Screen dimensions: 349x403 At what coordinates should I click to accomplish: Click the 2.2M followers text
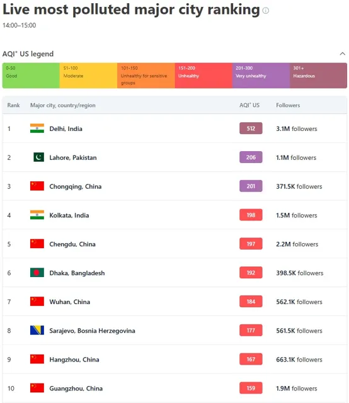click(297, 244)
